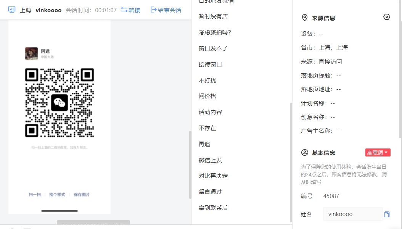Click the customer name vinkoooo in header
This screenshot has height=229, width=402.
click(x=48, y=10)
